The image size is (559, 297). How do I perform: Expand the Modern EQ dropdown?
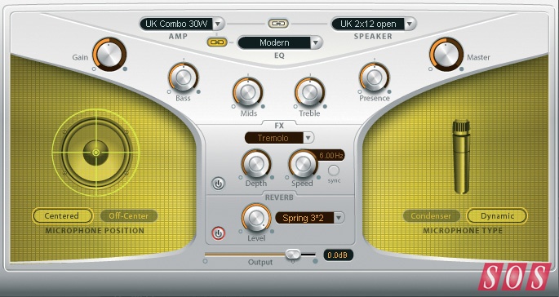point(280,42)
